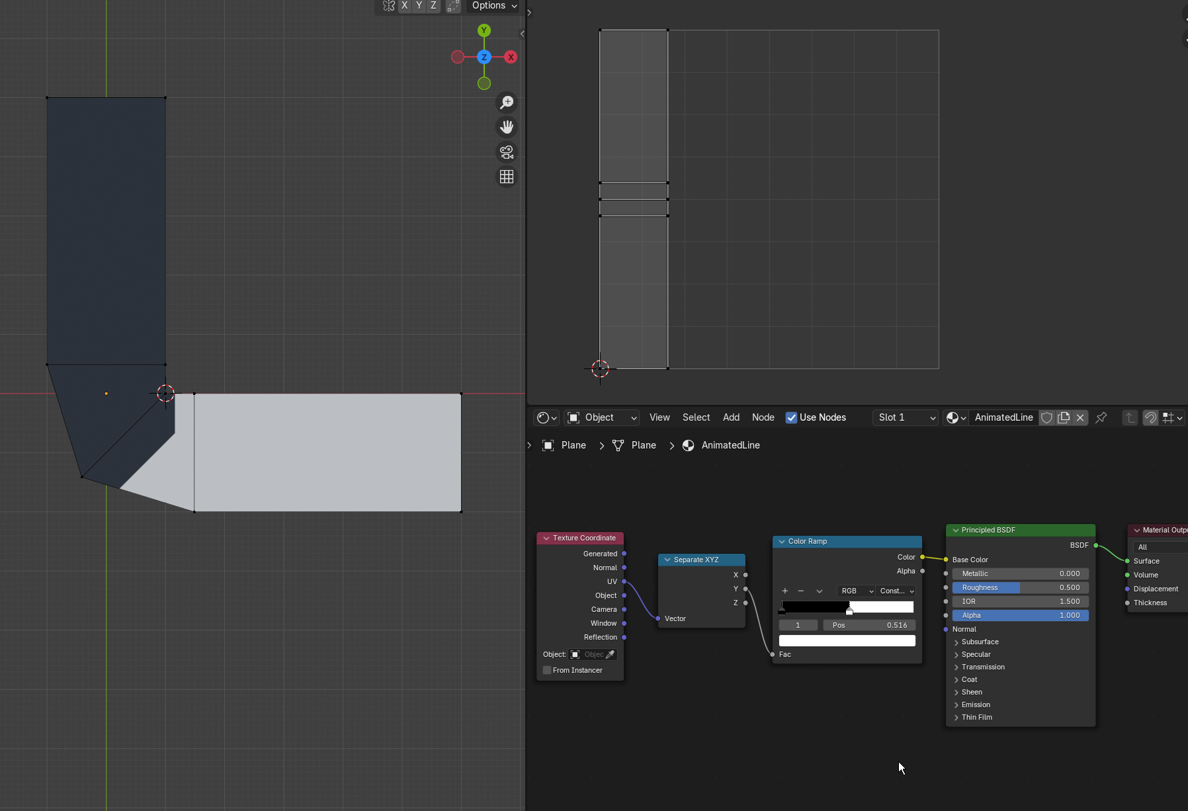
Task: Collapse the Color Ramp node
Action: point(782,541)
